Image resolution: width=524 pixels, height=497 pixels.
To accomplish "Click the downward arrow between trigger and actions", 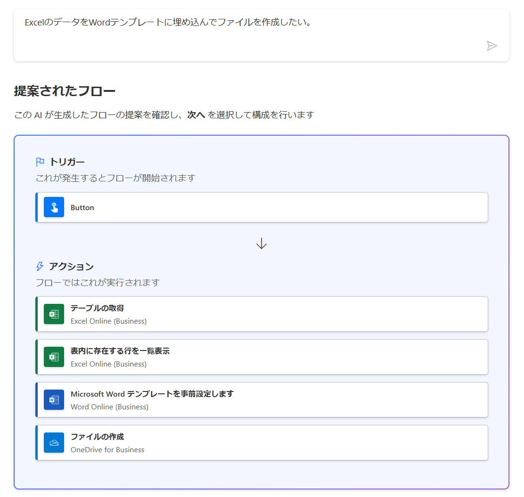I will 261,244.
